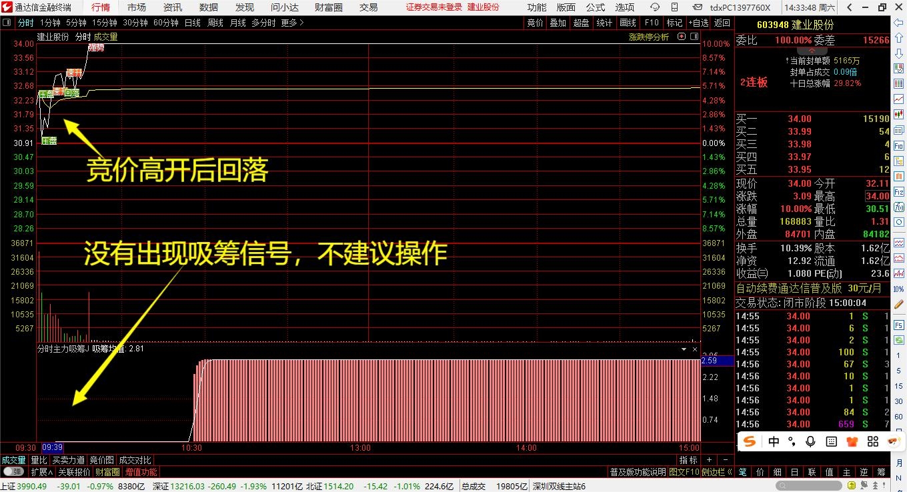
Task: Click the Sogou S logo icon
Action: 750,441
